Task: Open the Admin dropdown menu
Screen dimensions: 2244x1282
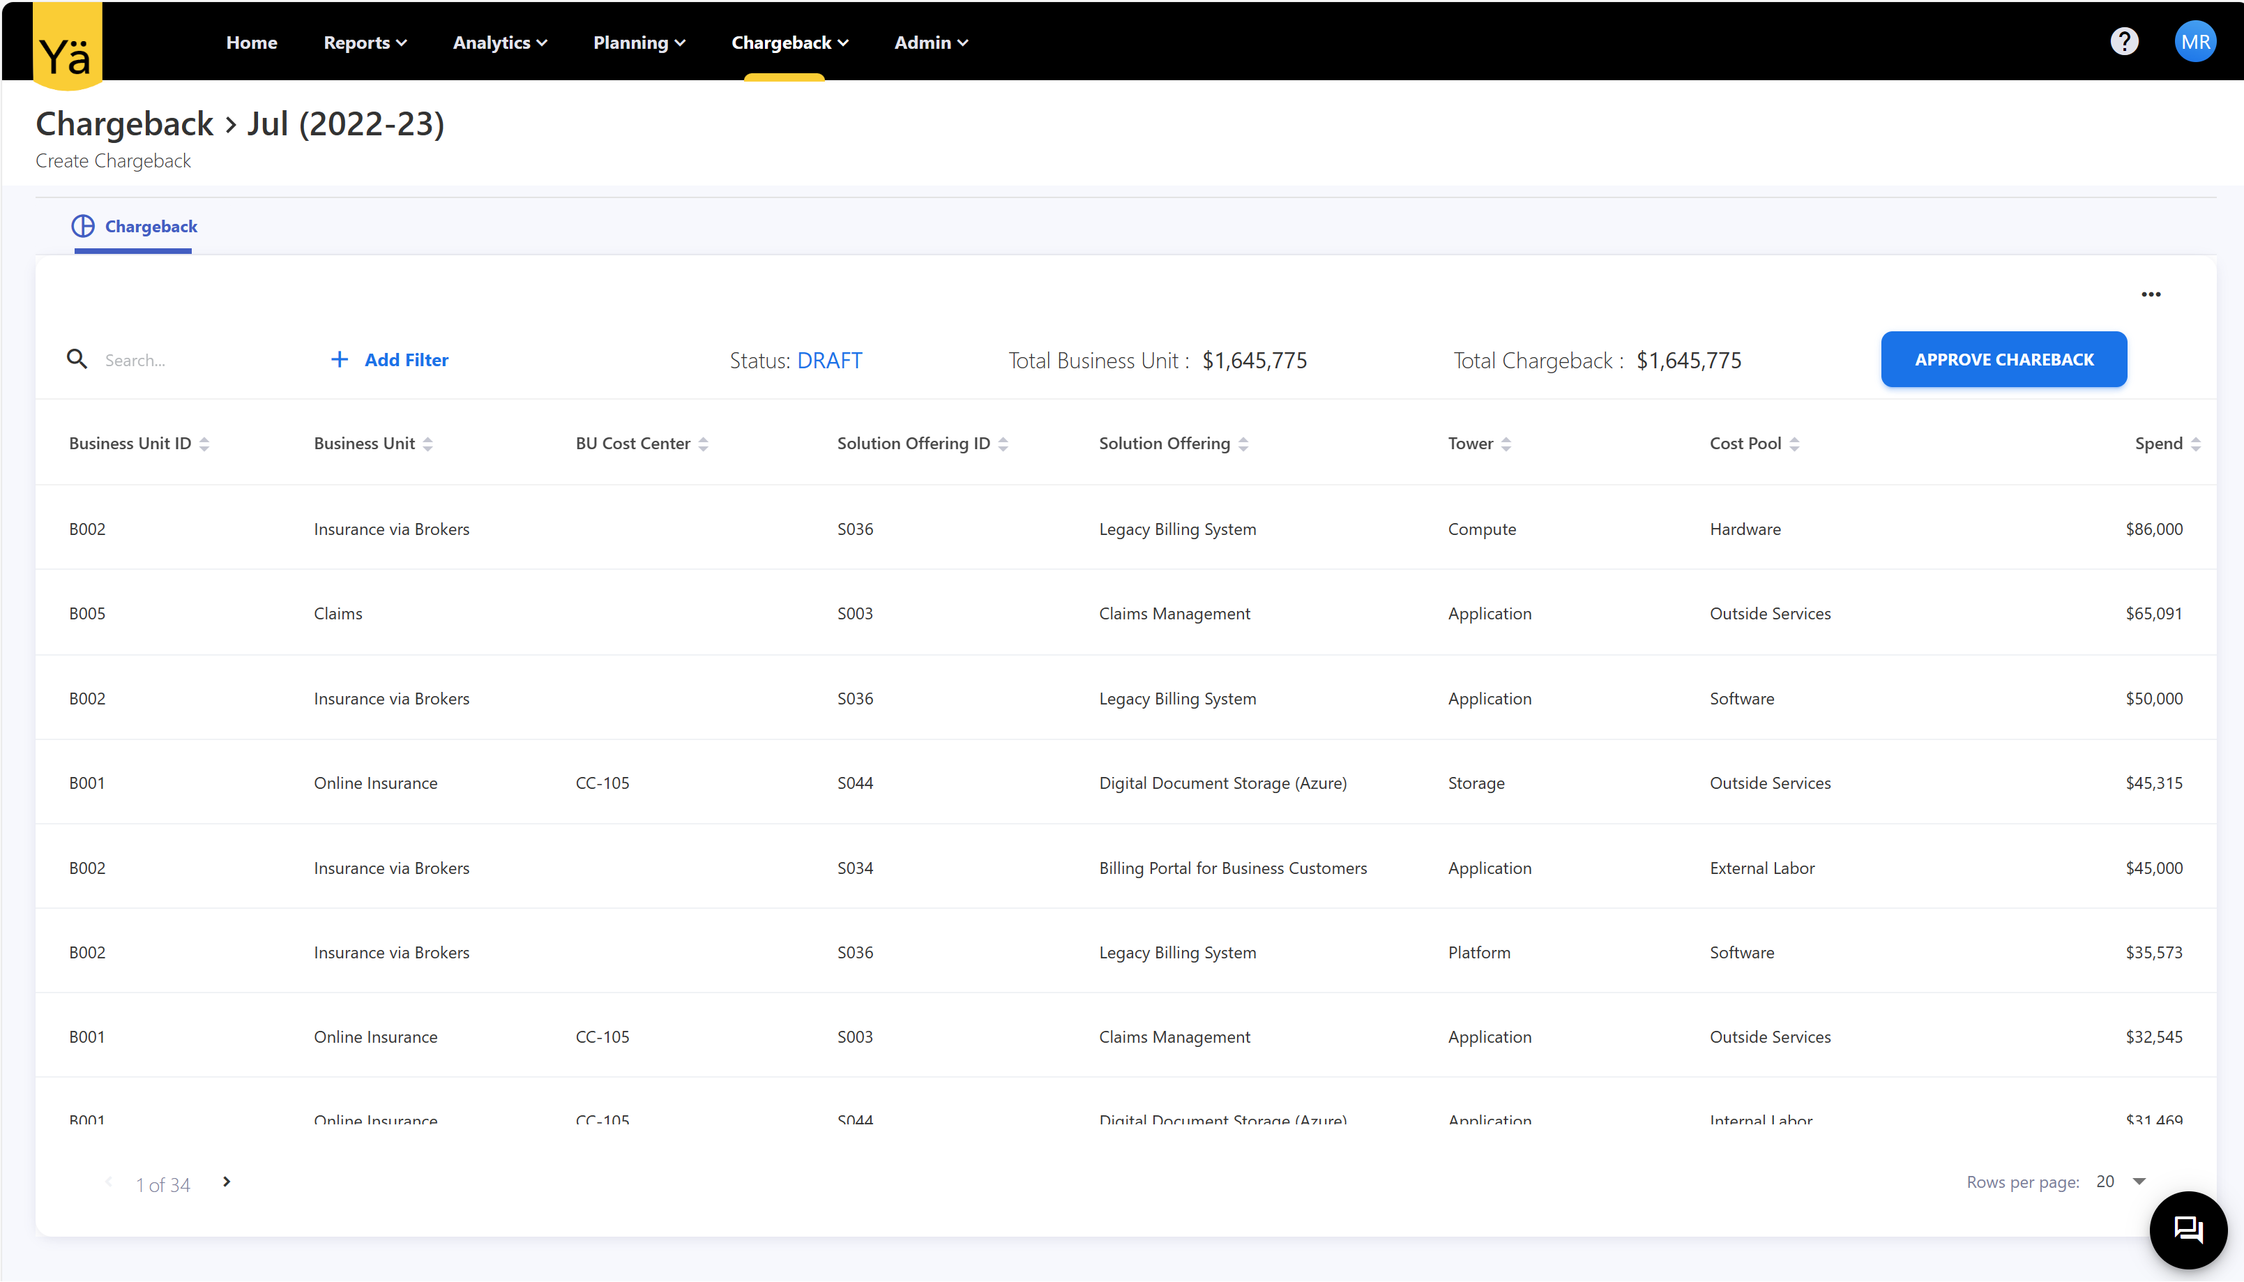Action: pos(930,43)
